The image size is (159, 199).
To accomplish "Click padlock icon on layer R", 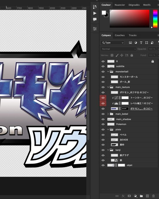I will pyautogui.click(x=153, y=61).
